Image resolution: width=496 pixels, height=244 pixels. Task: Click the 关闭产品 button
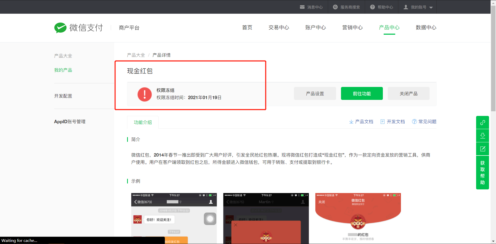click(409, 93)
